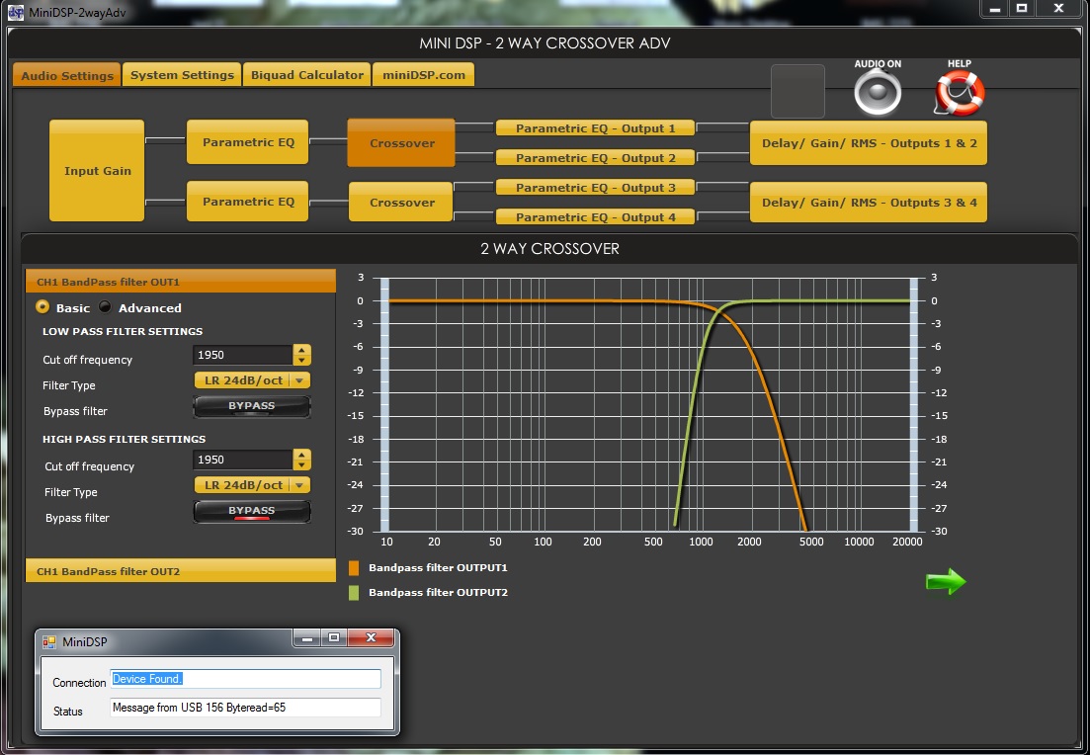1090x755 pixels.
Task: Decrease low pass cut off frequency stepper
Action: pyautogui.click(x=301, y=360)
